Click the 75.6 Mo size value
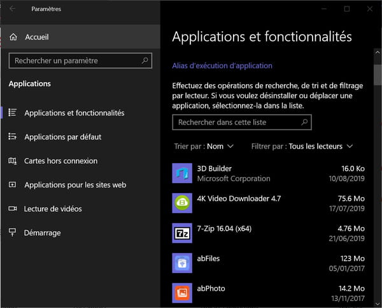The width and height of the screenshot is (382, 308). pos(351,198)
